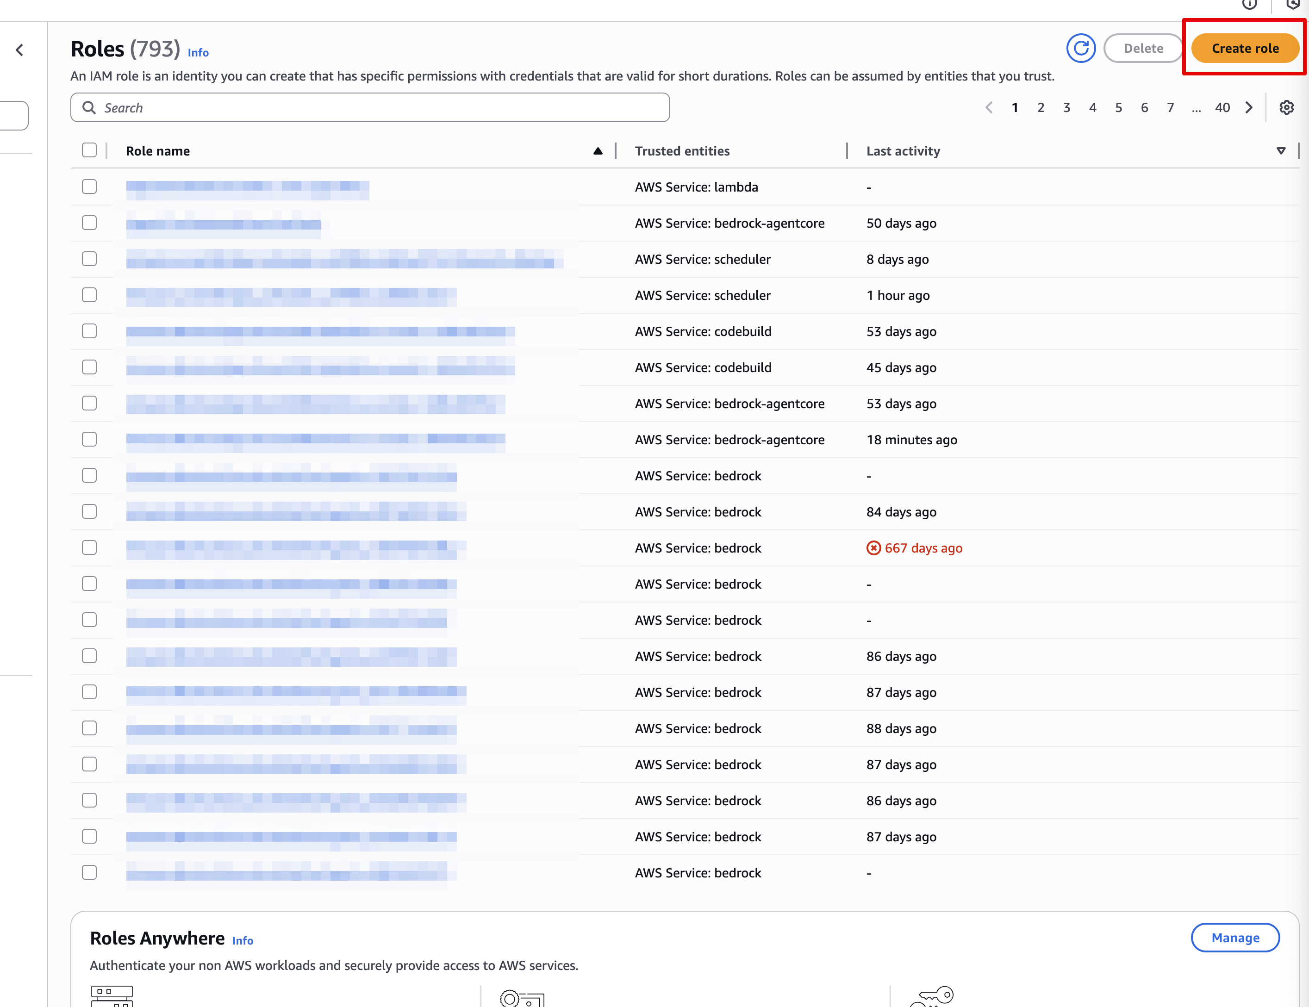This screenshot has width=1309, height=1007.
Task: Click the Last activity sort arrow
Action: (1281, 151)
